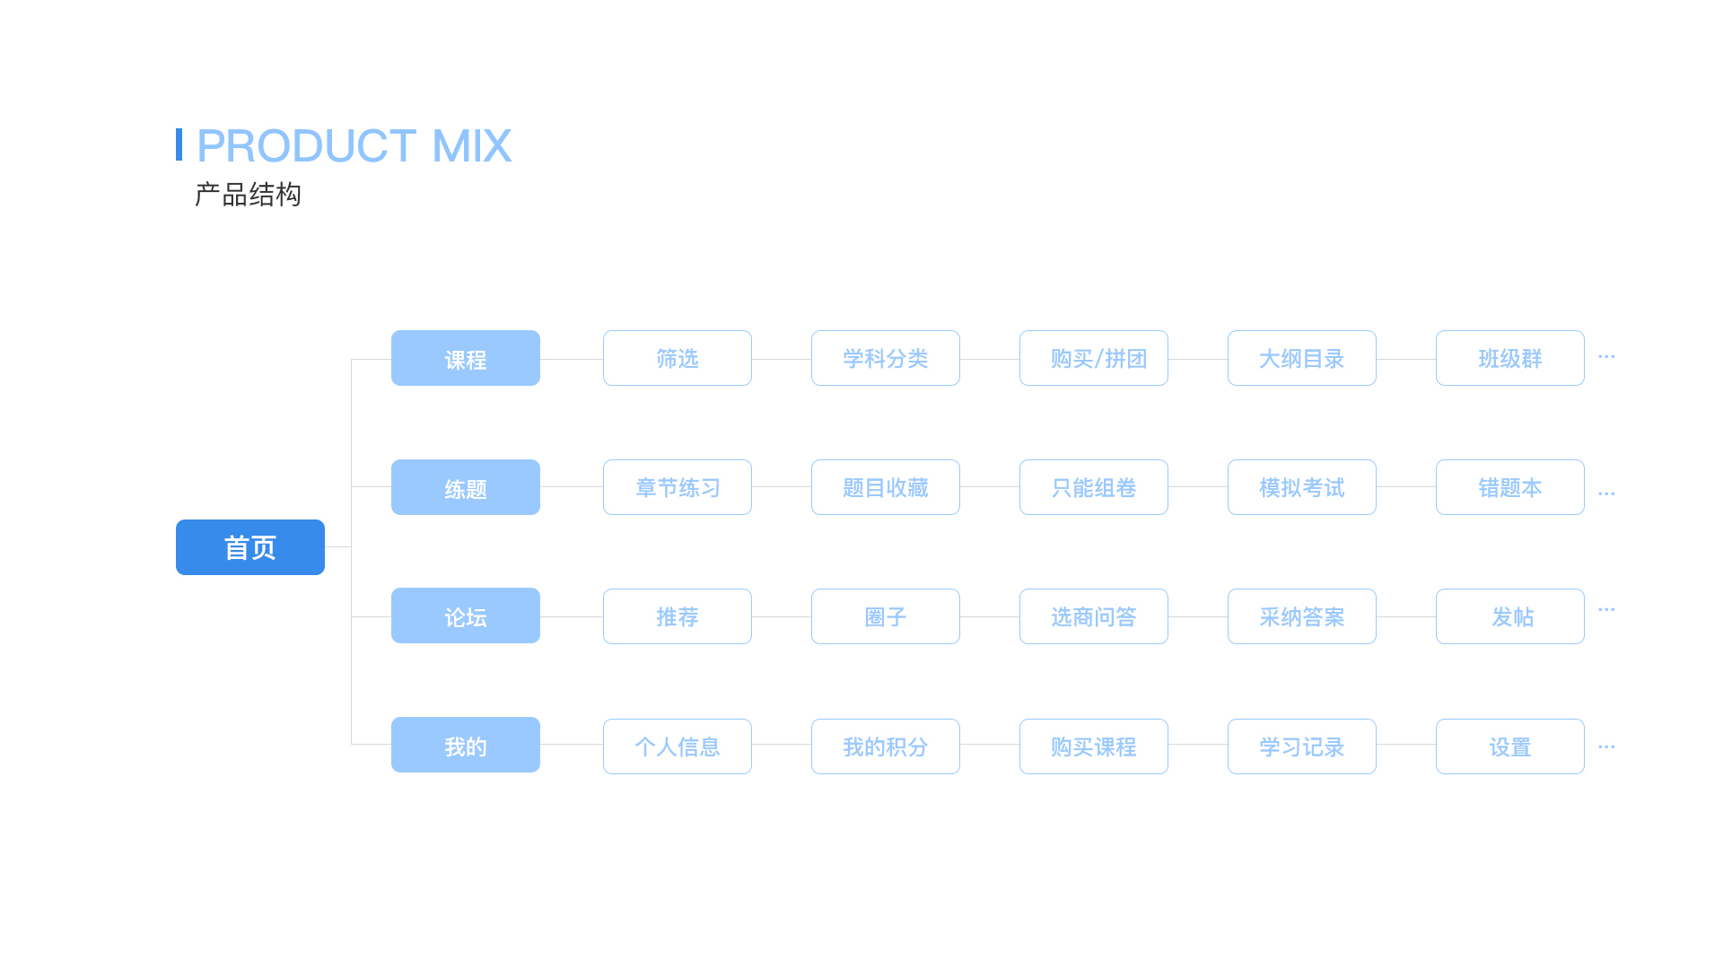Viewport: 1723px width, 969px height.
Task: Expand the ellipsis after 错题本
Action: point(1606,493)
